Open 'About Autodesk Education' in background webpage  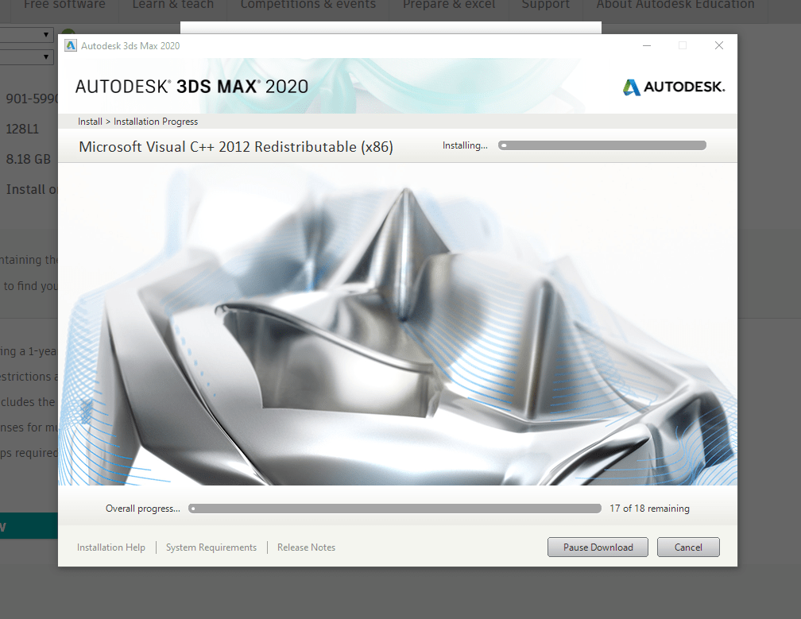pyautogui.click(x=675, y=5)
